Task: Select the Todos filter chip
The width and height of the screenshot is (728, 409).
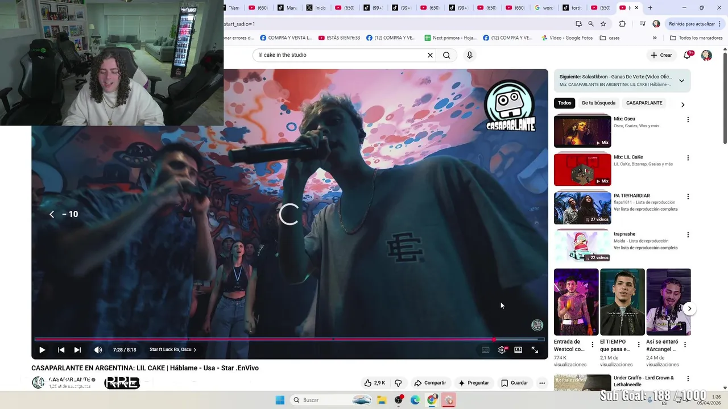Action: [564, 103]
